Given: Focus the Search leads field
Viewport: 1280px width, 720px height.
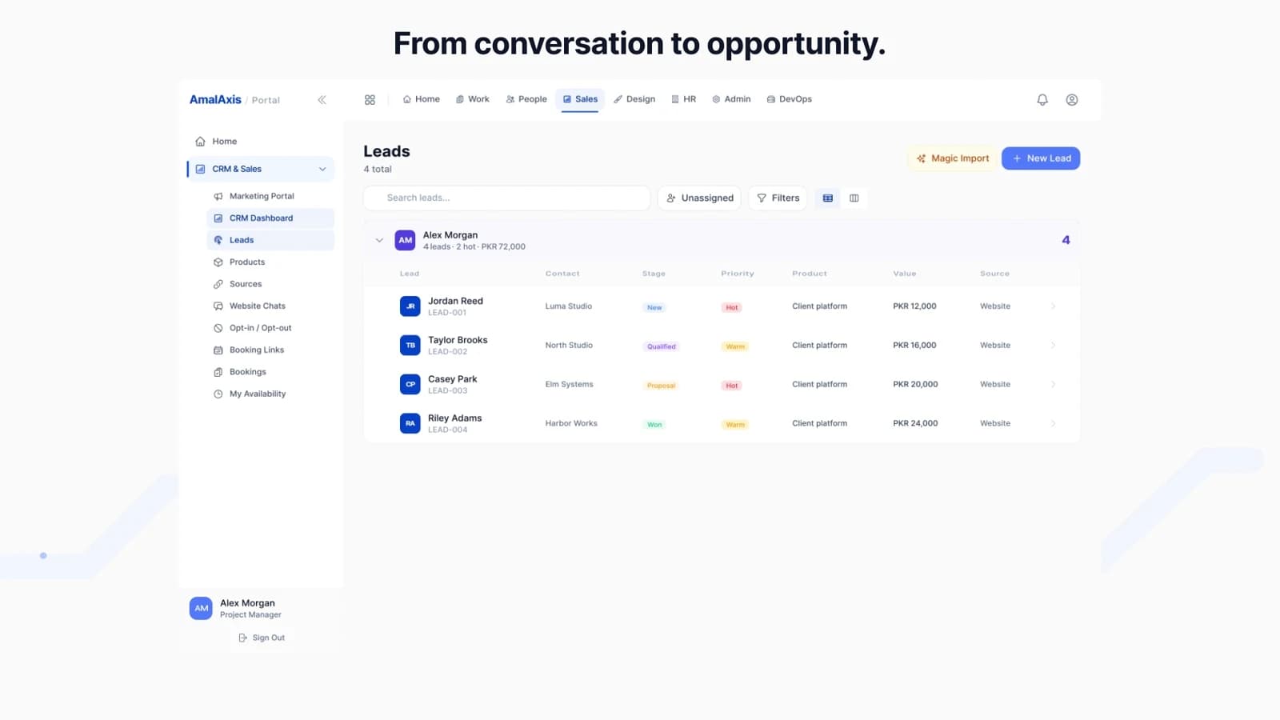Looking at the screenshot, I should [x=506, y=198].
